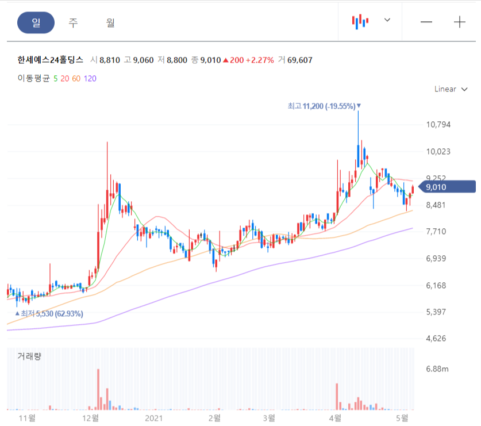Click the stock name 한세예스24홀딩스
Image resolution: width=481 pixels, height=426 pixels.
pos(51,60)
